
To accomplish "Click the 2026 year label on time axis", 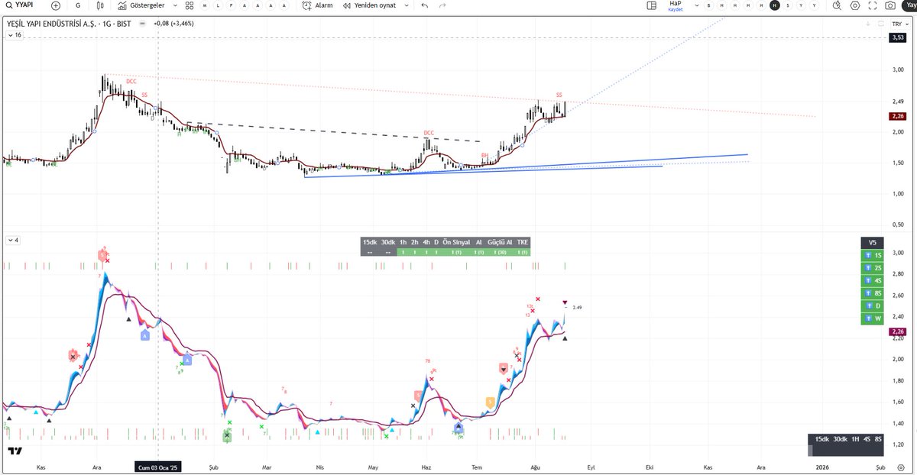I will point(821,466).
